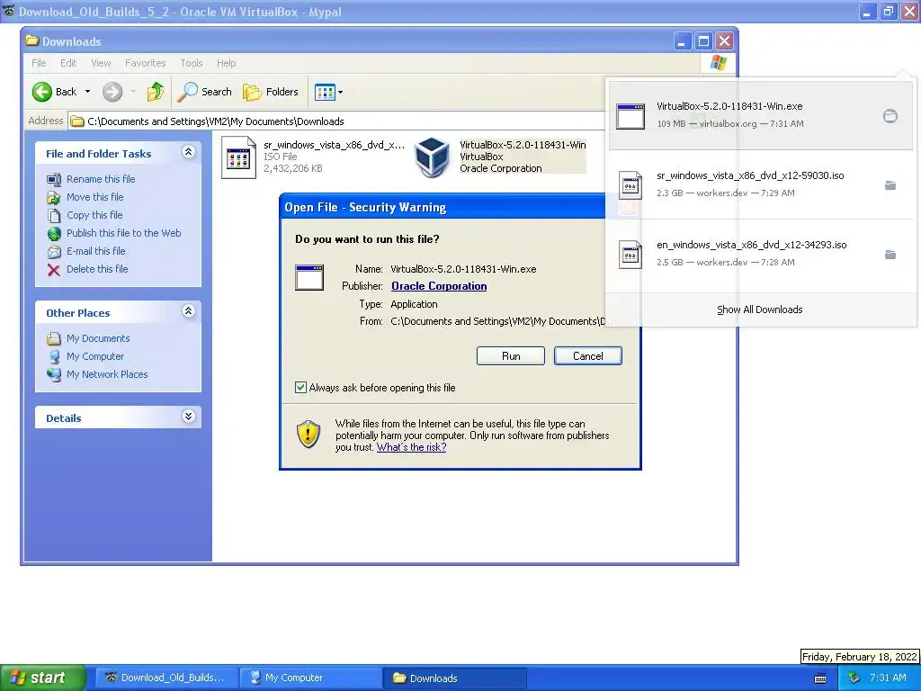Click the Move this file icon

coord(53,197)
